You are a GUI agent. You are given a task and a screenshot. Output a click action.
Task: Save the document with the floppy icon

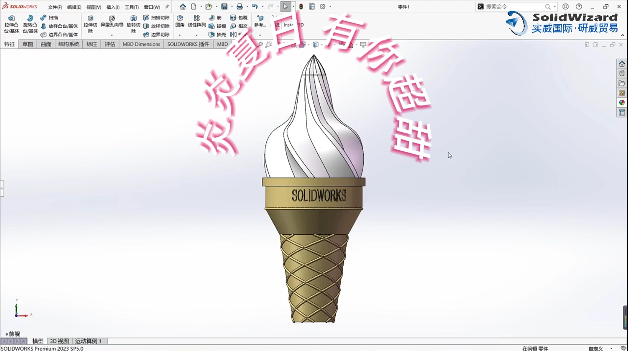[224, 6]
